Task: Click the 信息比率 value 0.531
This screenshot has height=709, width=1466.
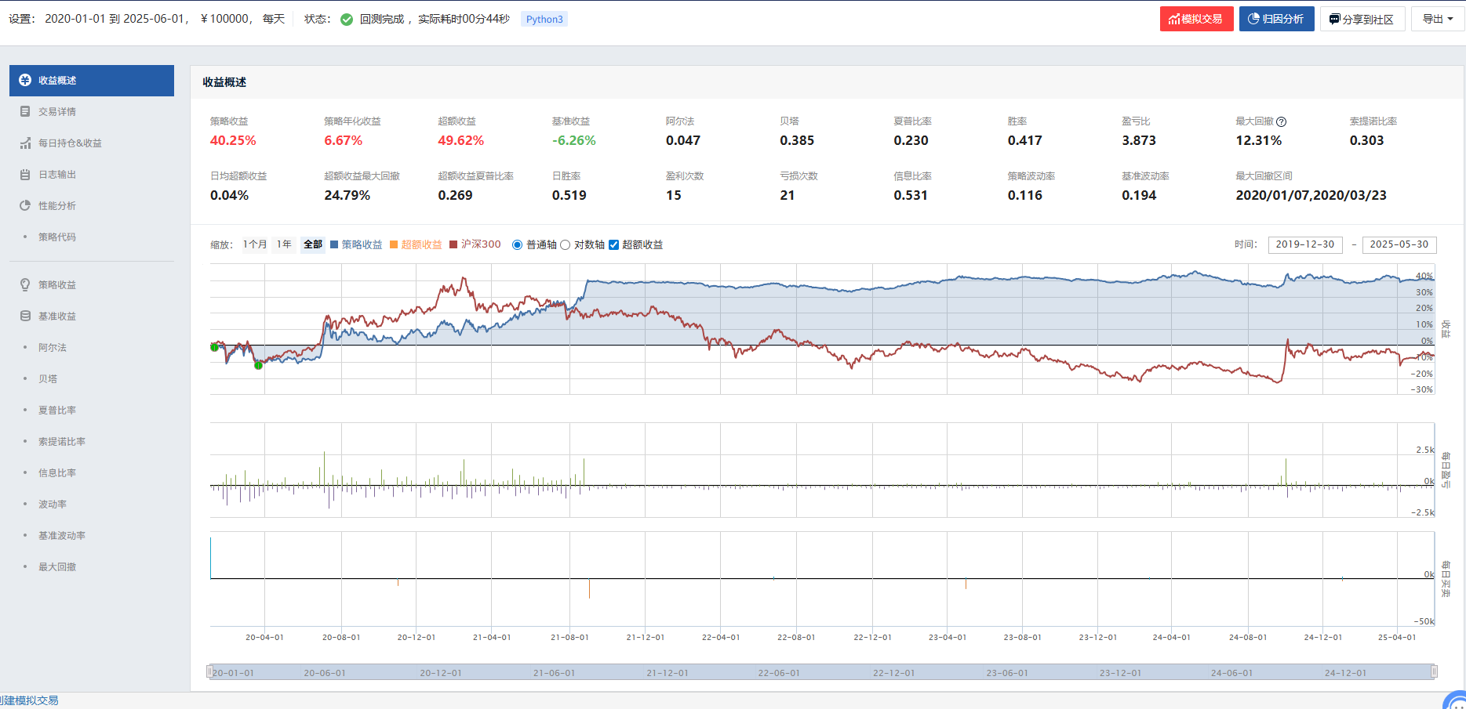Action: pyautogui.click(x=911, y=196)
